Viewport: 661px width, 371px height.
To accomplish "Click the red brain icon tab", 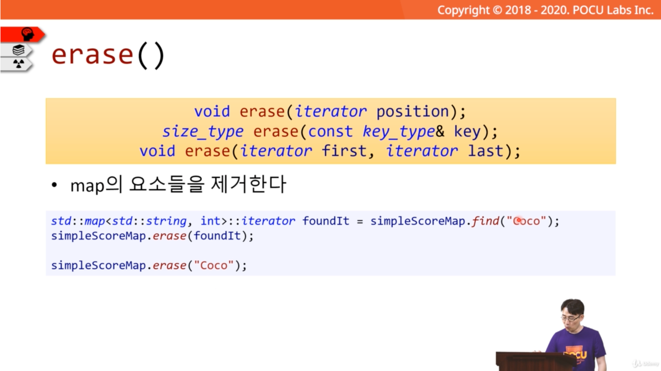I will click(23, 34).
